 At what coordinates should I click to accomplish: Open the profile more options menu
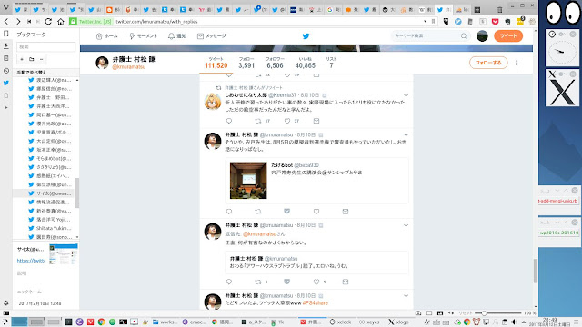(517, 63)
